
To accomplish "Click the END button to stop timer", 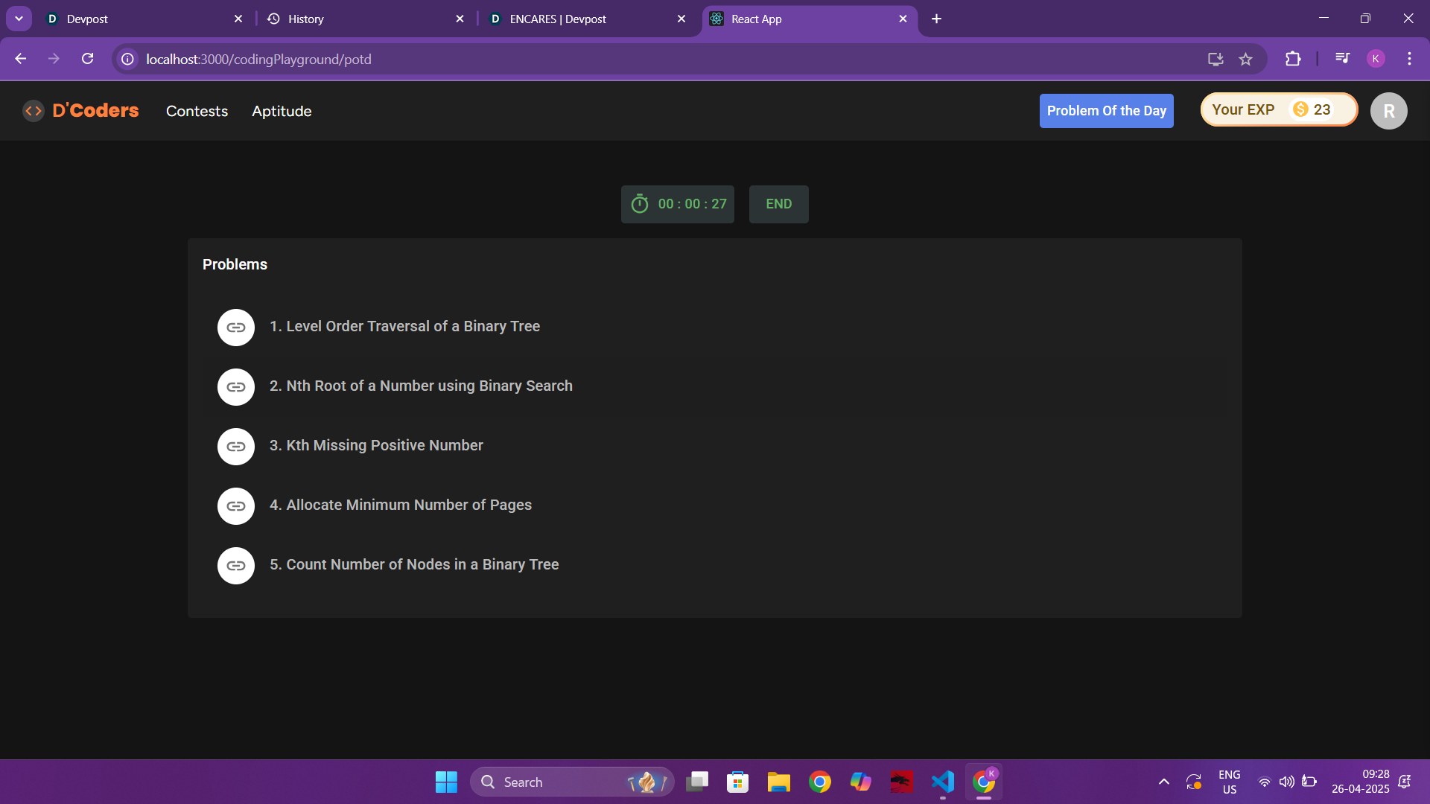I will [x=778, y=204].
